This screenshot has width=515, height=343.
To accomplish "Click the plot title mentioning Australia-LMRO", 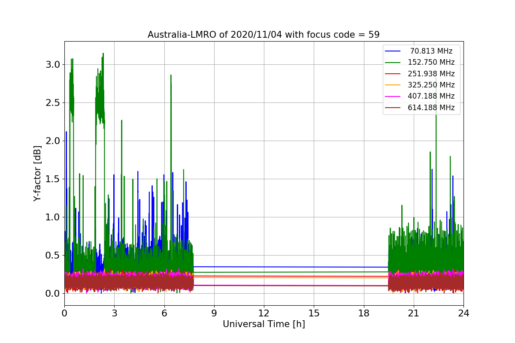I will pos(264,35).
